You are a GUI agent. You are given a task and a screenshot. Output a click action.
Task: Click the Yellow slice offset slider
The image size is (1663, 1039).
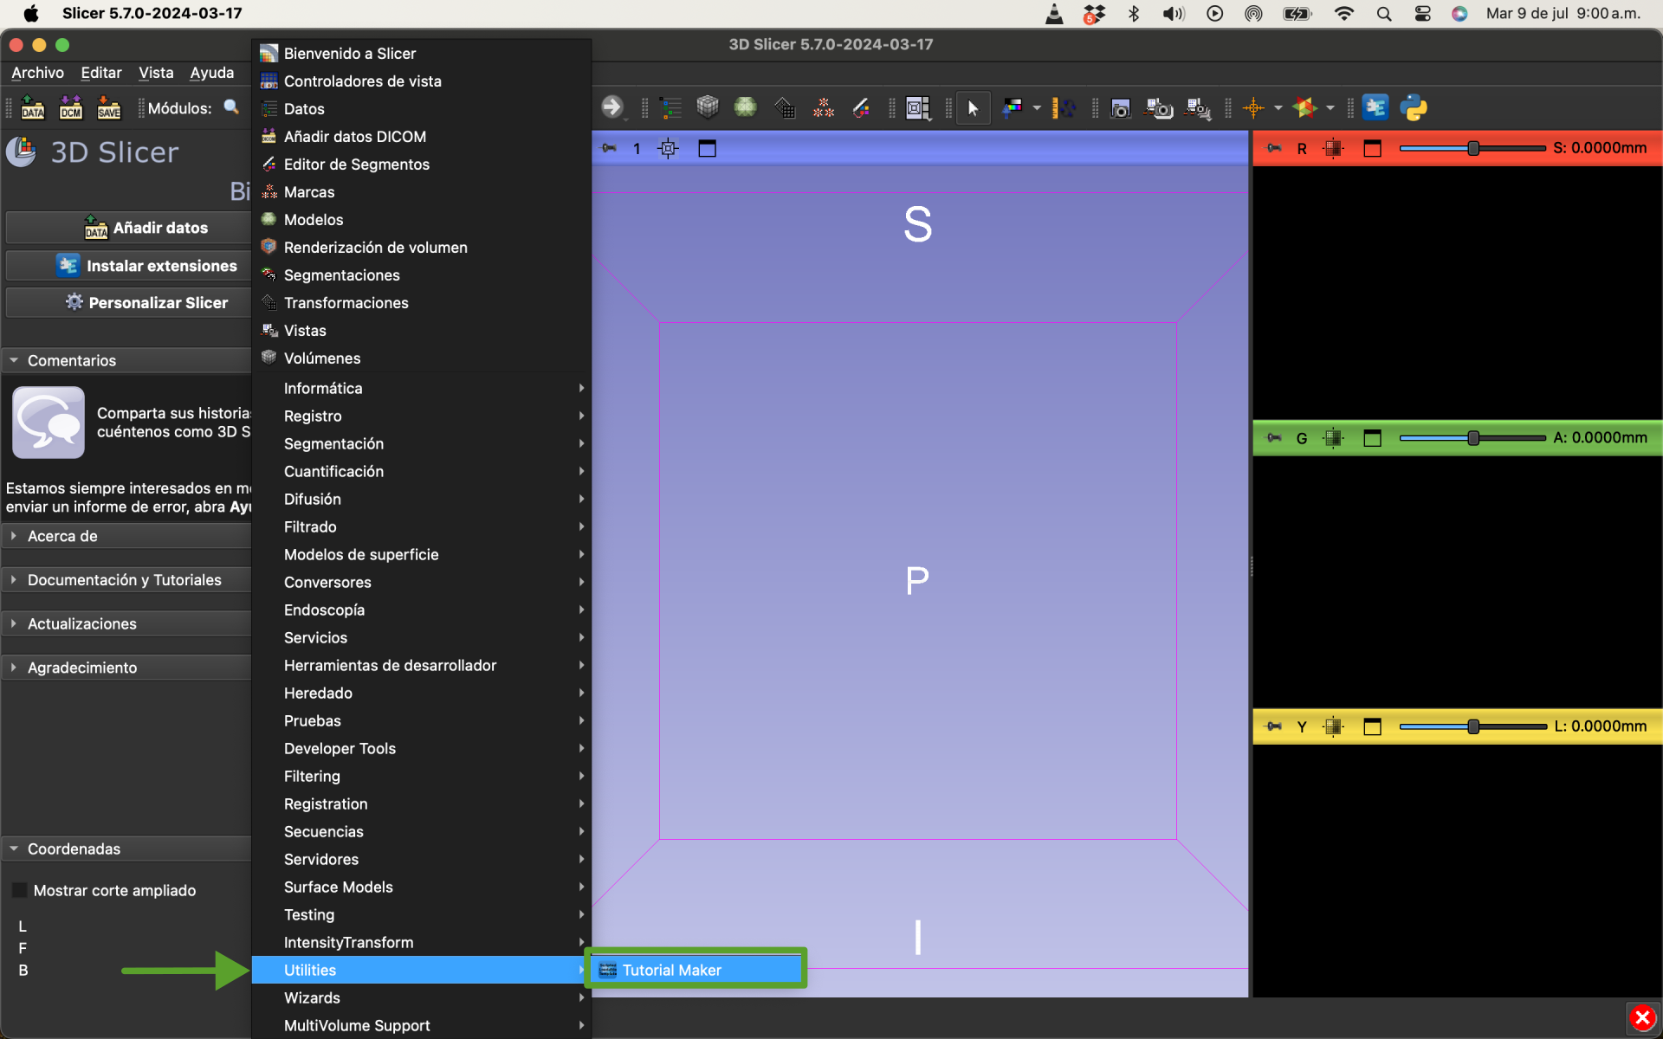(x=1472, y=726)
